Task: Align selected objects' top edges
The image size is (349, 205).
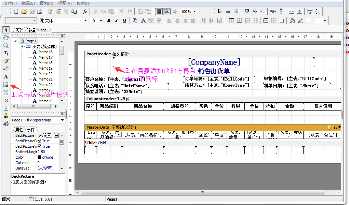Action: point(246,11)
